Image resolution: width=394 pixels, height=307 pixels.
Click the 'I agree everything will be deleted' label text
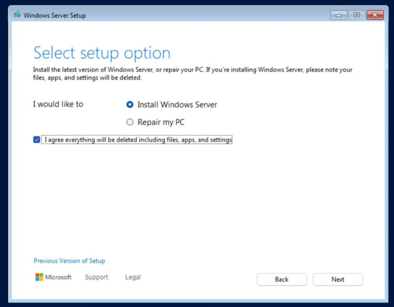click(138, 140)
